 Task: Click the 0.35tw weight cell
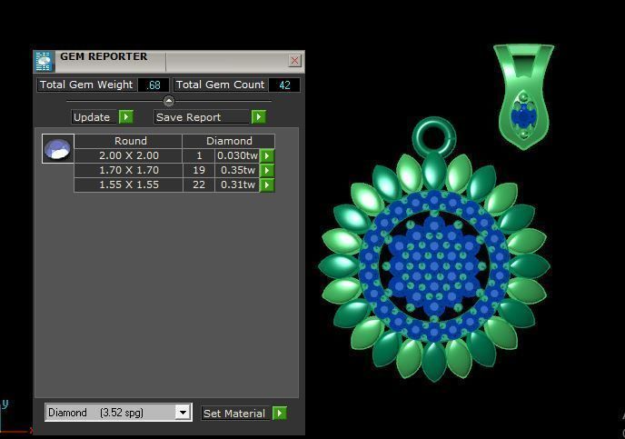point(238,170)
